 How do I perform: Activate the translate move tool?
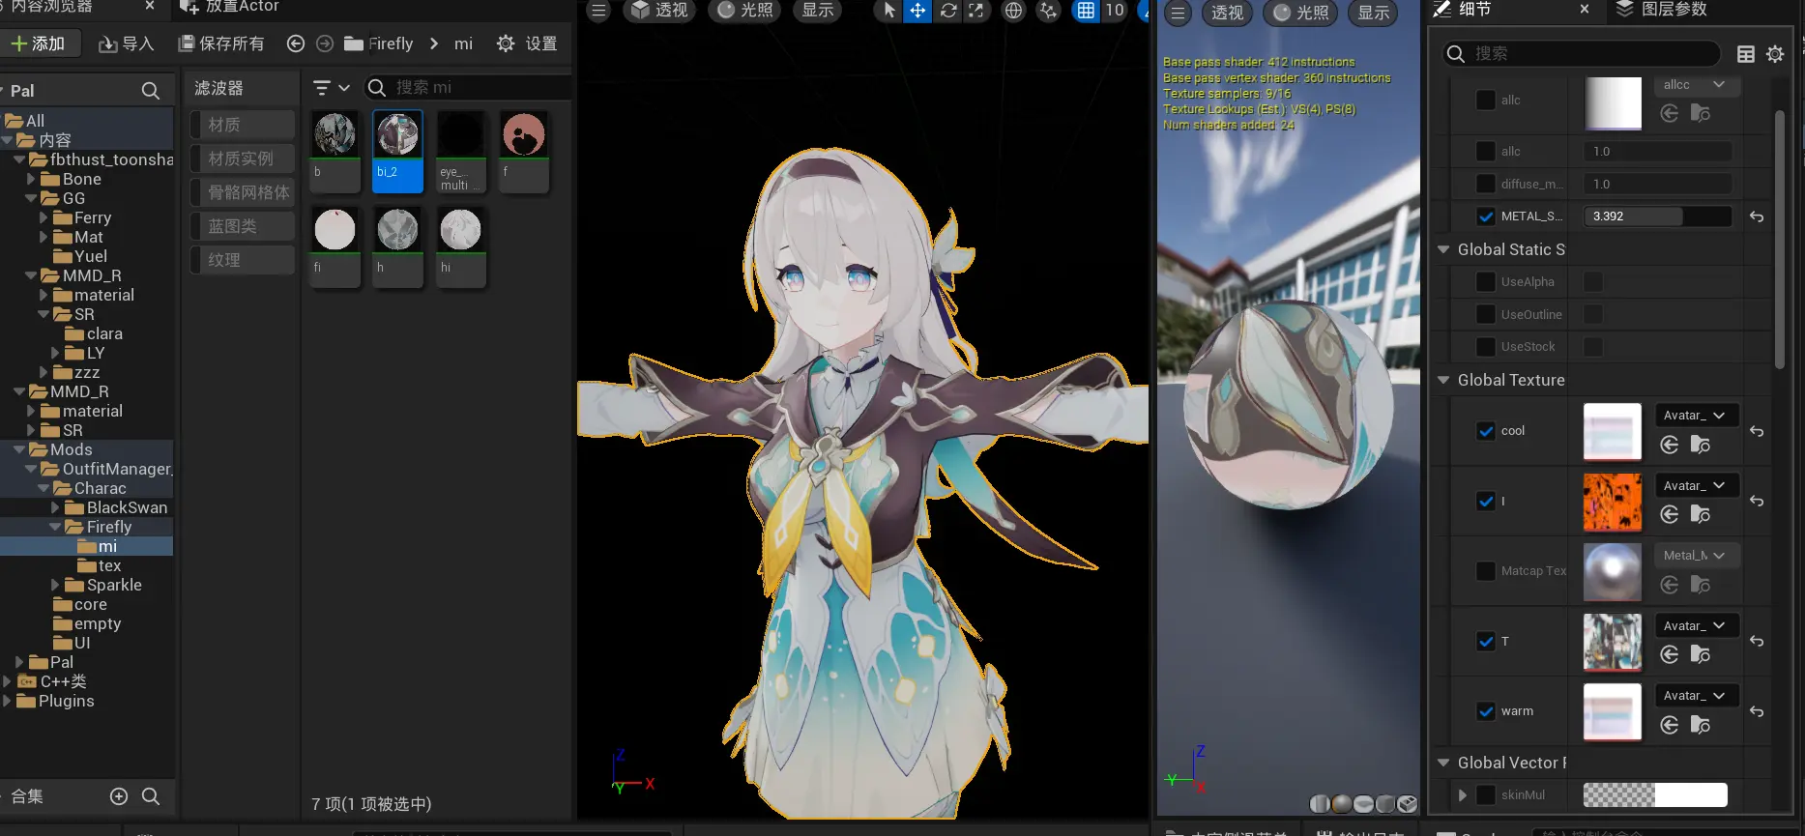(917, 11)
